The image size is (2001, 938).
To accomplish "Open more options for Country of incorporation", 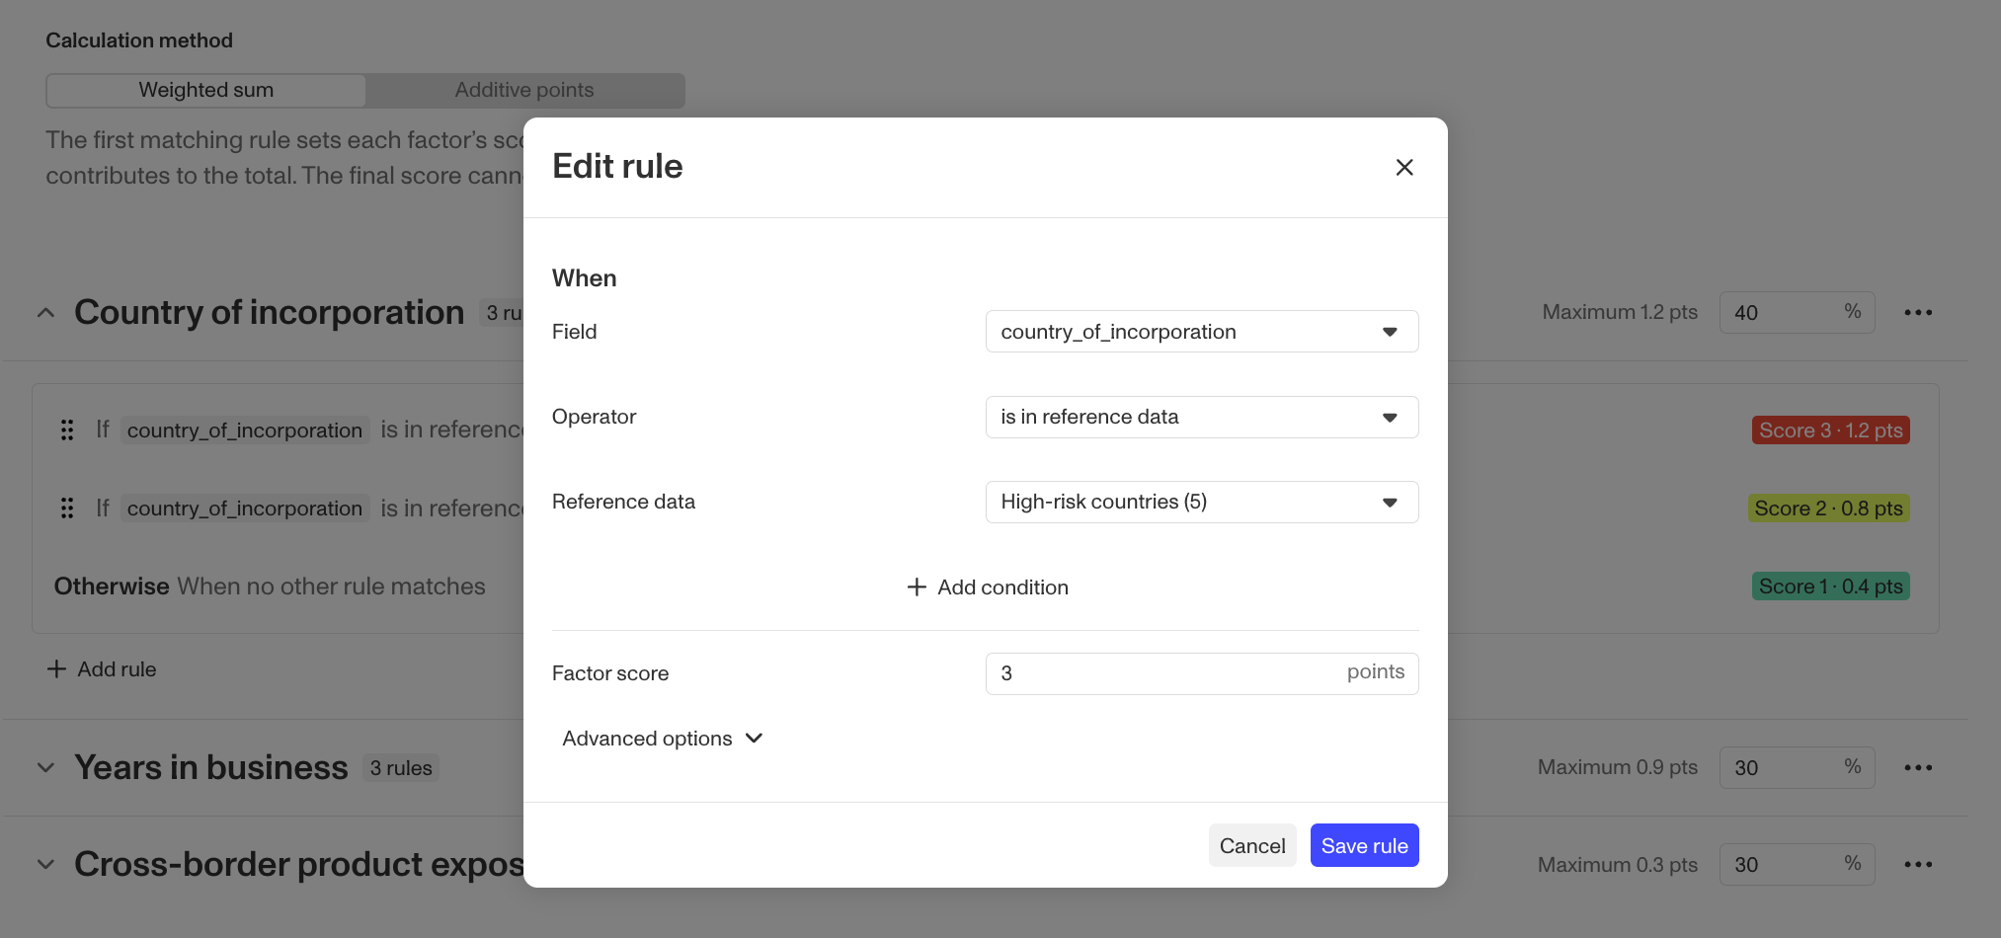I will click(x=1917, y=313).
